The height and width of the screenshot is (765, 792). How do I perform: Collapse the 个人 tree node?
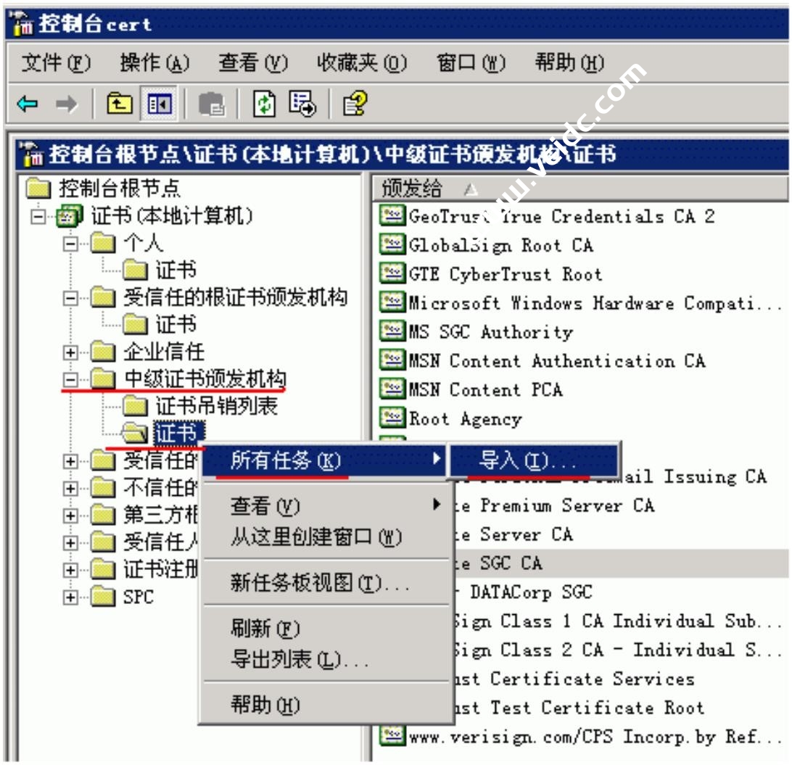point(71,244)
